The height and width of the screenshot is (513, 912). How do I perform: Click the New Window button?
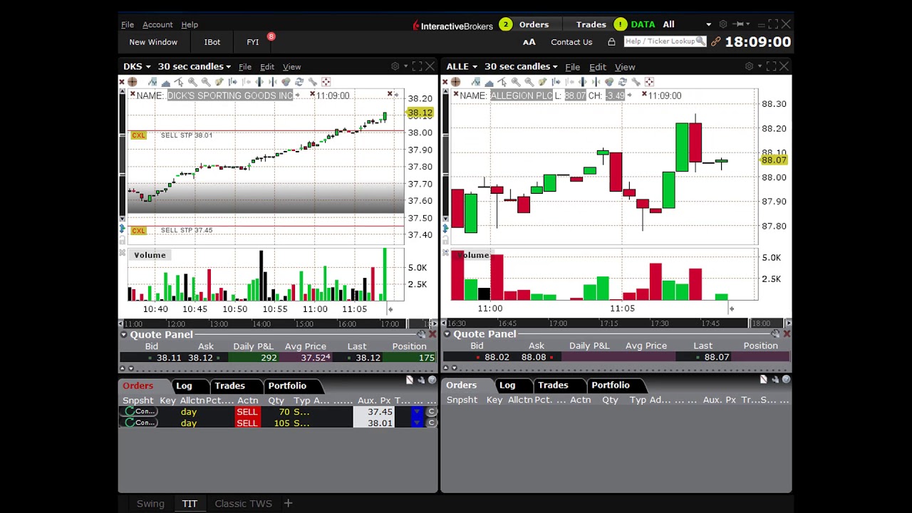(x=153, y=42)
